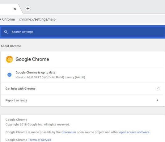Screen dimensions: 165x142
Task: Click the external link icon for help
Action: click(x=157, y=89)
